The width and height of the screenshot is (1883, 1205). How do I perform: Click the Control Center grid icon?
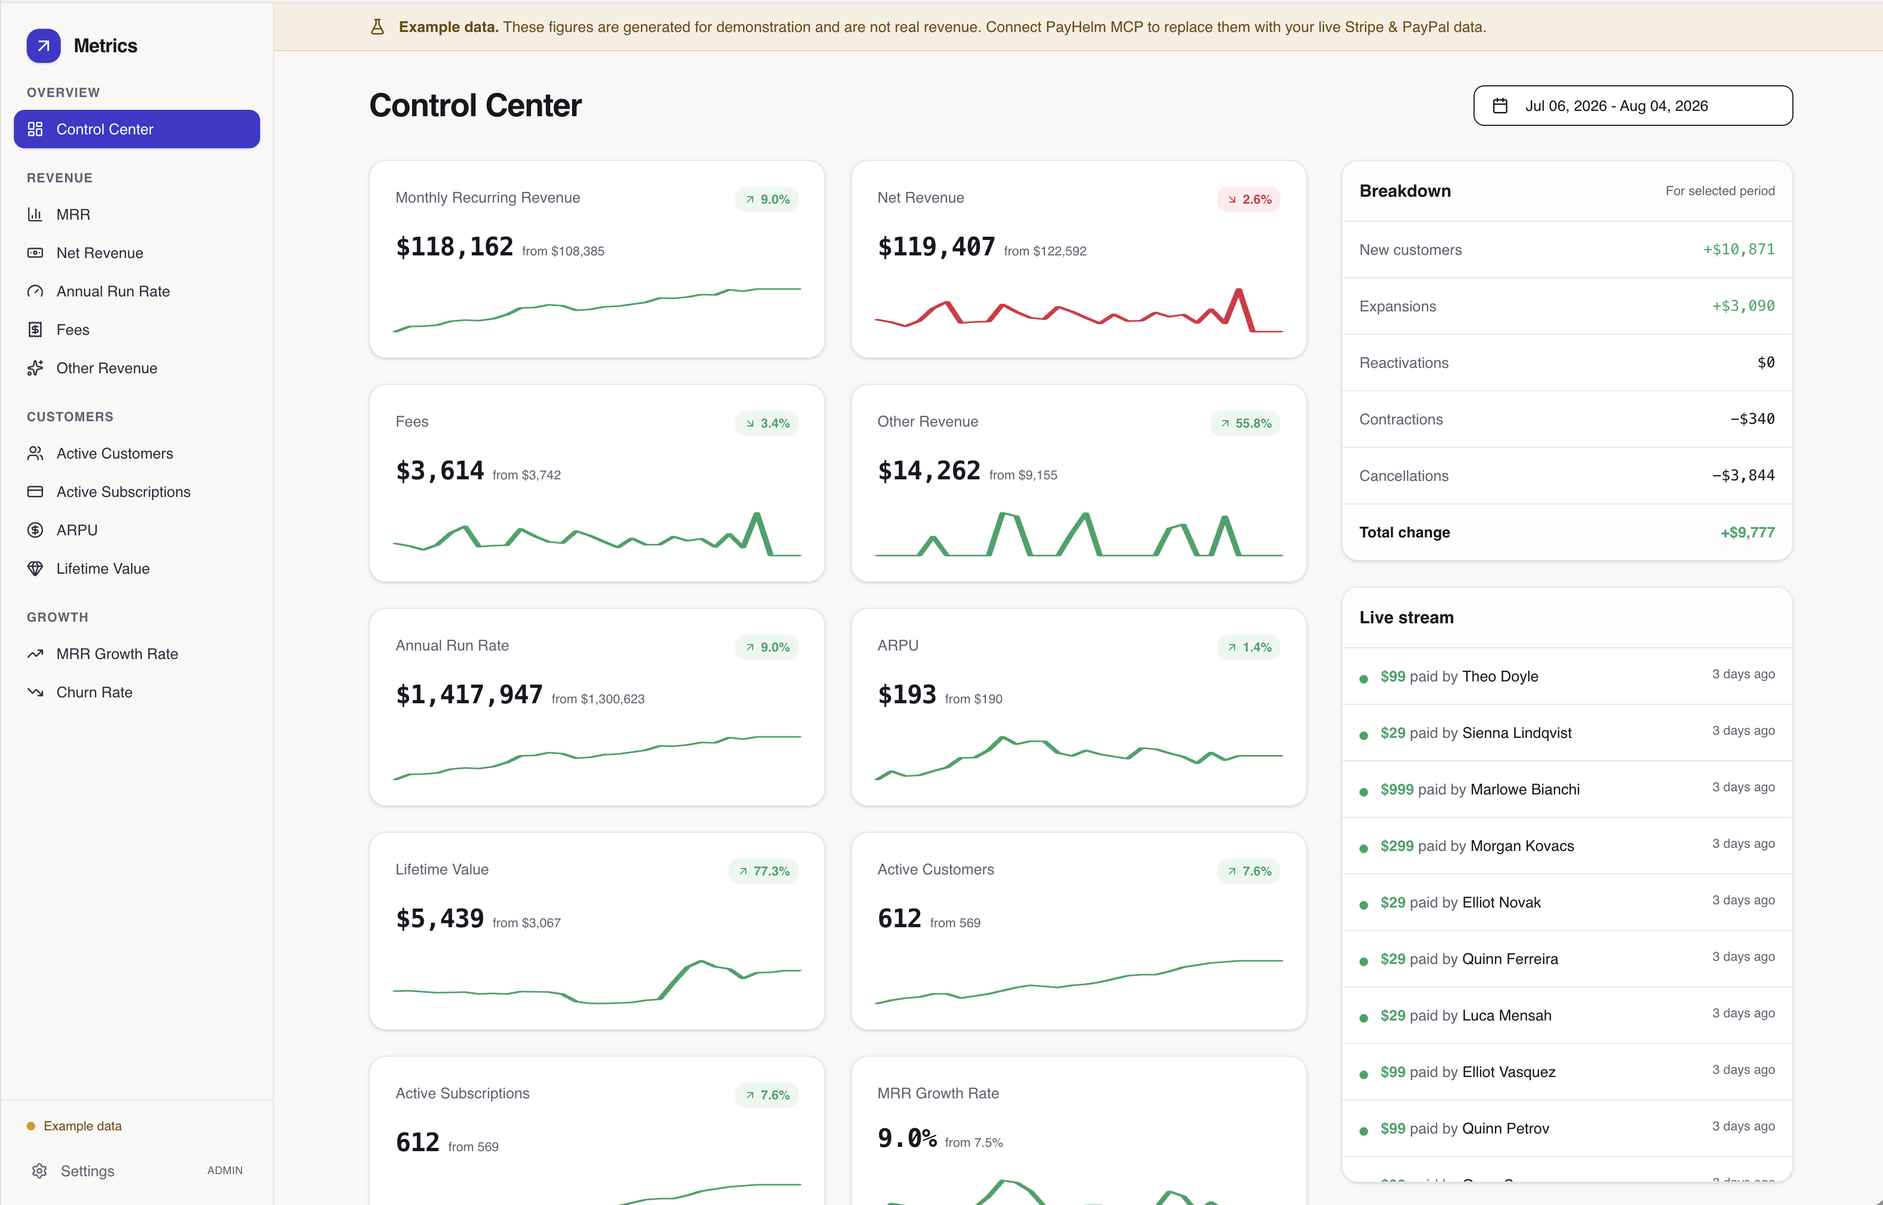click(x=35, y=129)
